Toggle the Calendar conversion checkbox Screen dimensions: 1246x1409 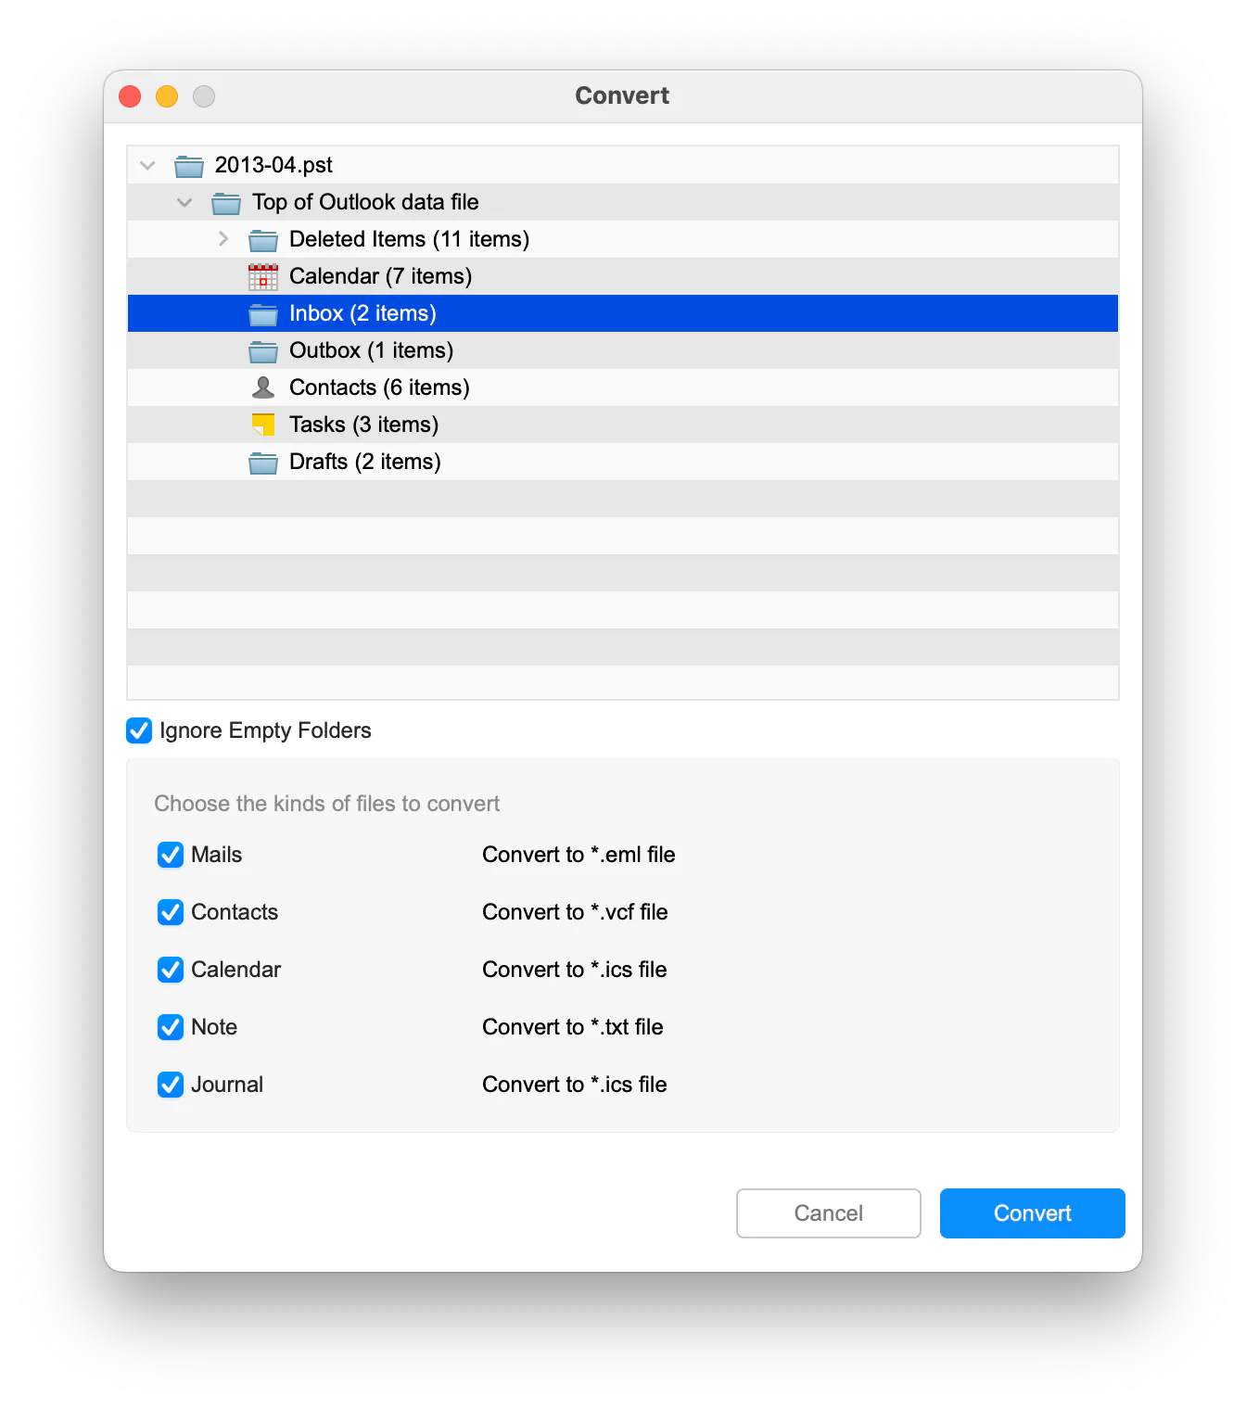coord(171,970)
